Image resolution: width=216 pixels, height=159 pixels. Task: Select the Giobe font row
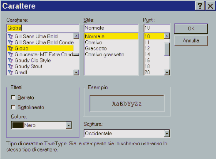40,48
